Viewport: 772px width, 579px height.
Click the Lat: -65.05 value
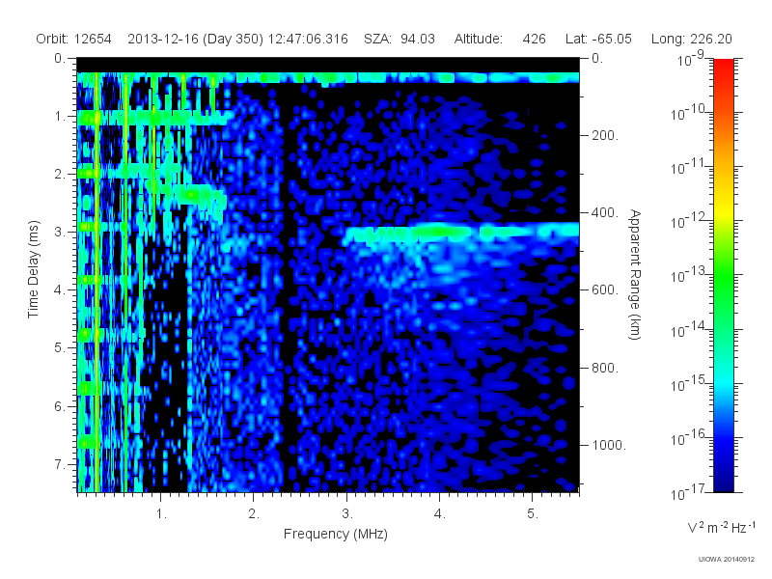598,39
